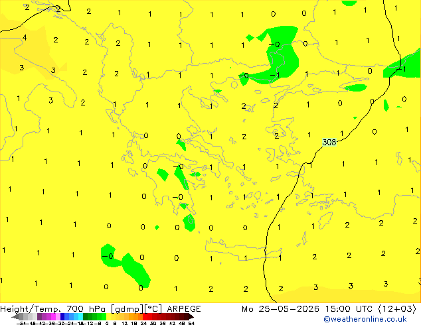Screen dimensions: 421x325
Task: Click the -1 label in far right green patch
Action: point(402,69)
